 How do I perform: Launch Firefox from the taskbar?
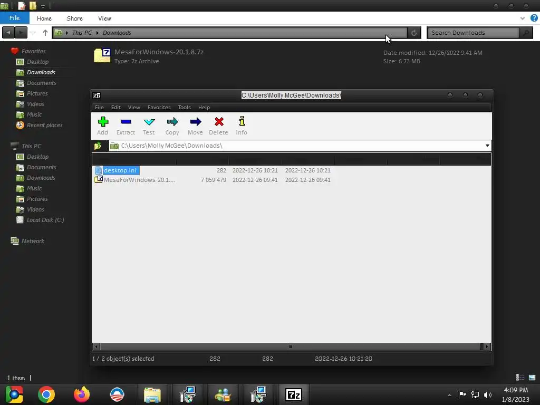(82, 394)
